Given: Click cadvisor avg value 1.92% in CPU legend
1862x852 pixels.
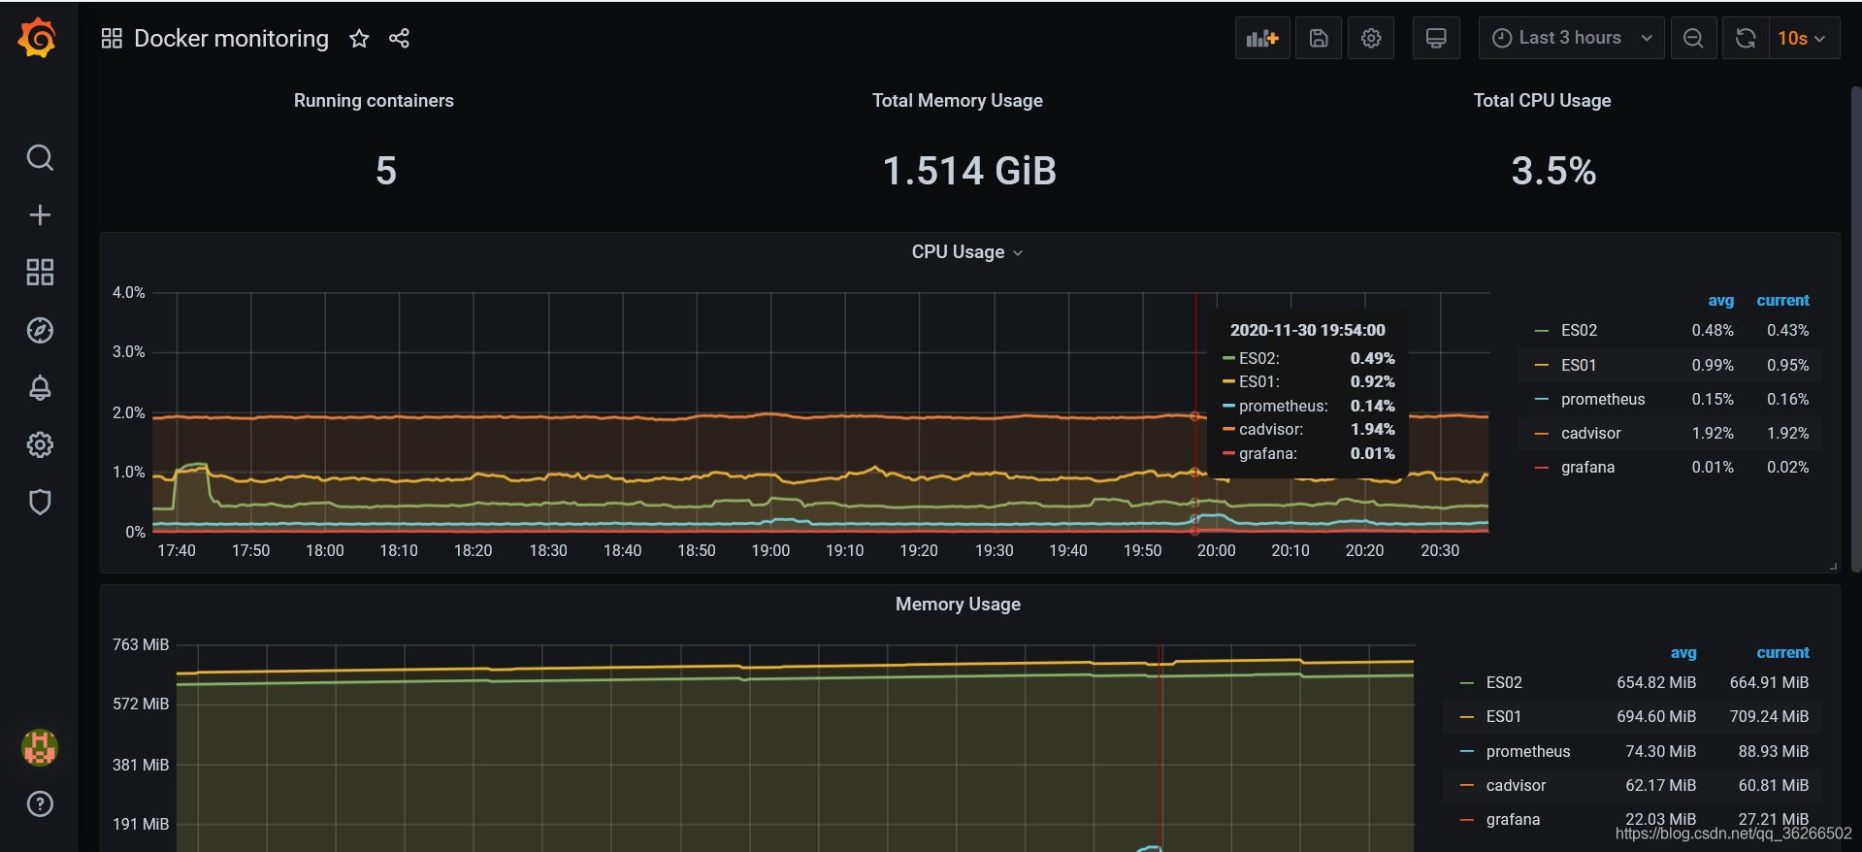Looking at the screenshot, I should 1713,434.
